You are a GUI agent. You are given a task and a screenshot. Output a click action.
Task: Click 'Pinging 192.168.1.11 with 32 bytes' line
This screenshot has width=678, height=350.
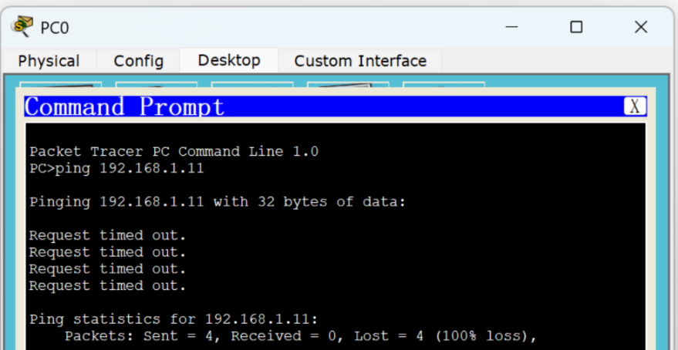coord(218,202)
